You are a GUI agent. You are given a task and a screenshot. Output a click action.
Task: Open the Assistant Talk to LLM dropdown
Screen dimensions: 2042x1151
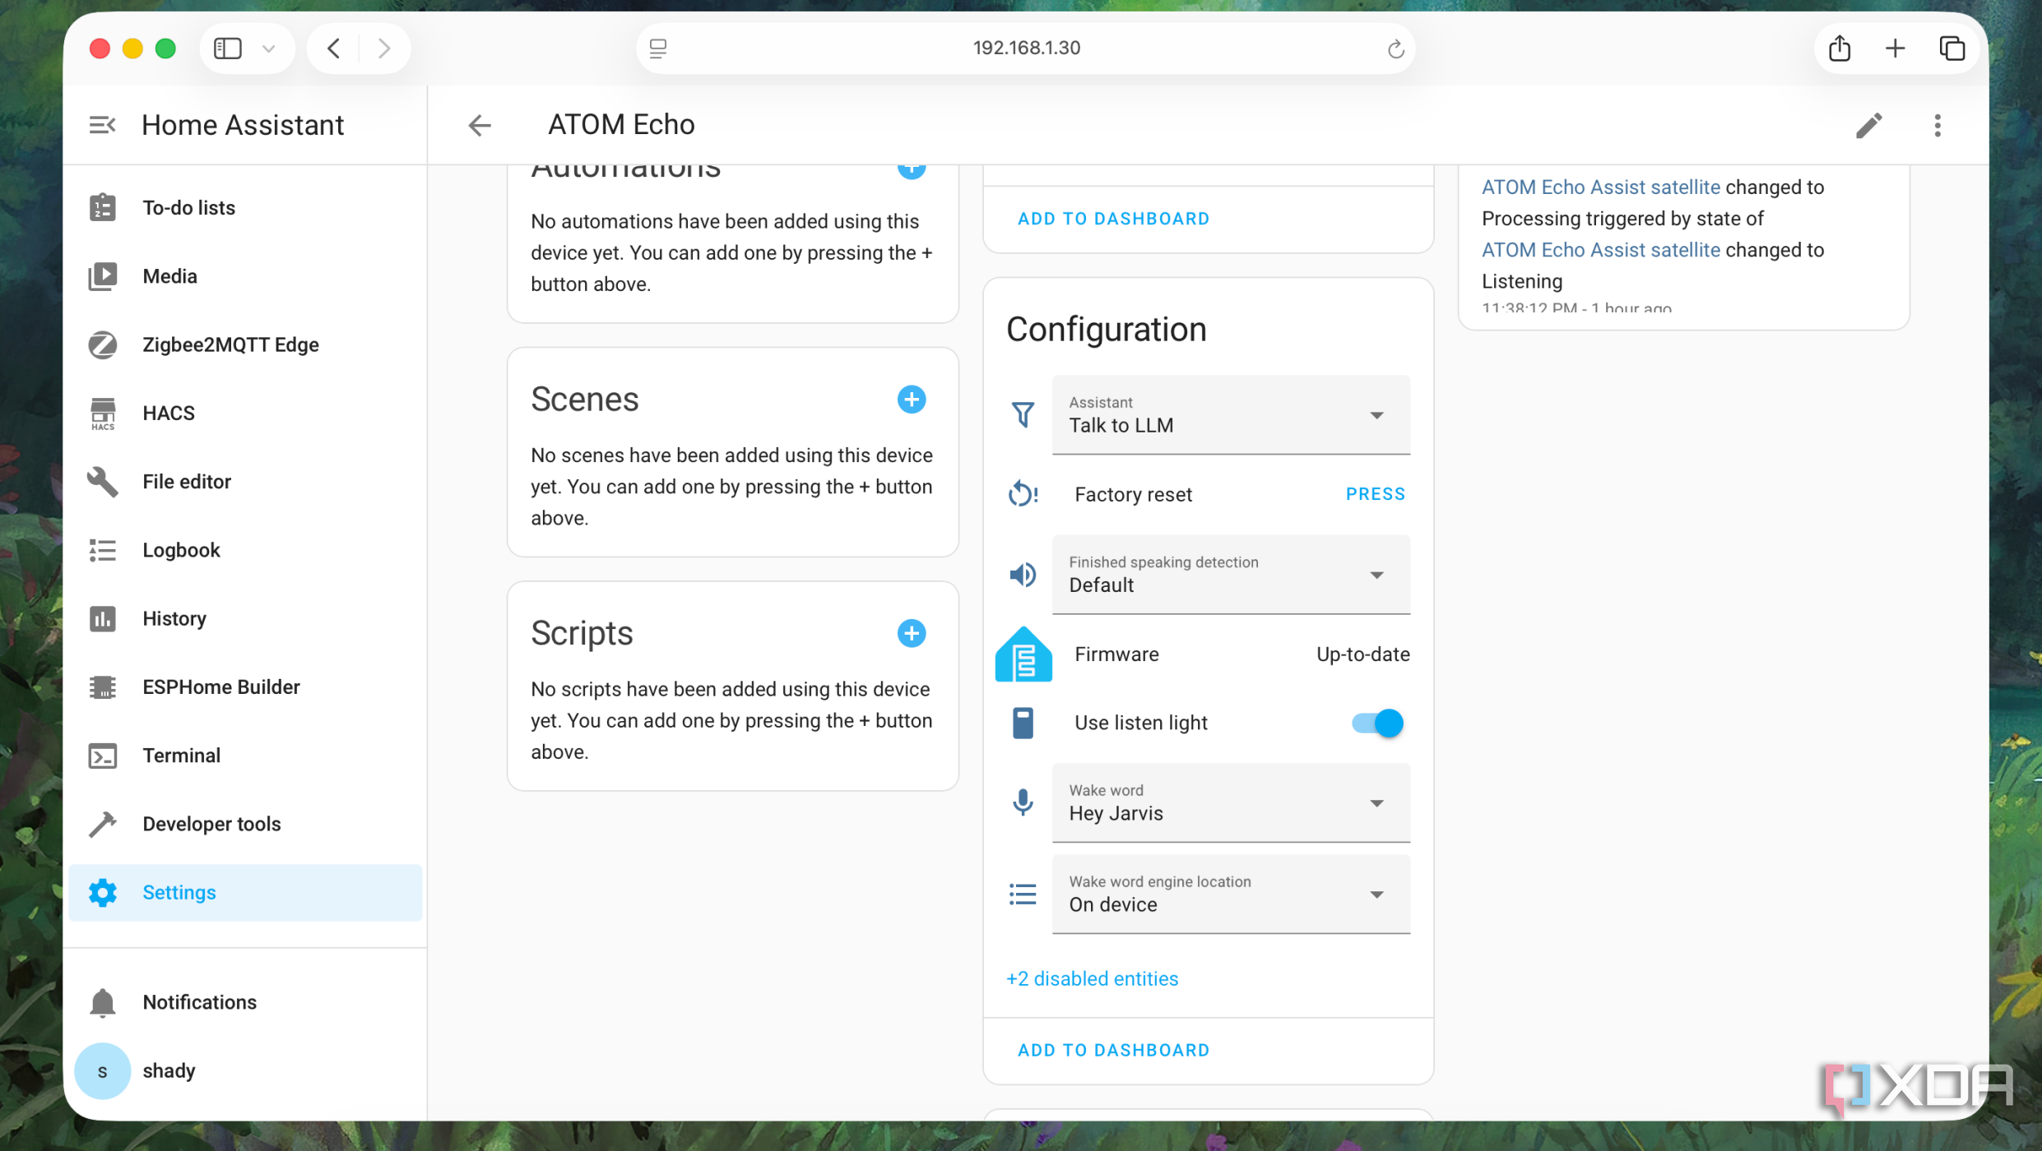pyautogui.click(x=1231, y=415)
